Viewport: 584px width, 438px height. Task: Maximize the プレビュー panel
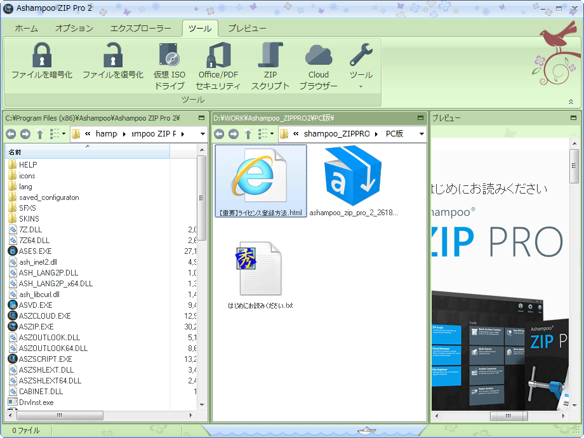(574, 118)
